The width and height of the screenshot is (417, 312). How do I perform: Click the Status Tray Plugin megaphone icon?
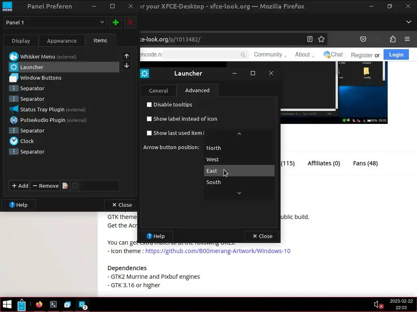[x=13, y=109]
